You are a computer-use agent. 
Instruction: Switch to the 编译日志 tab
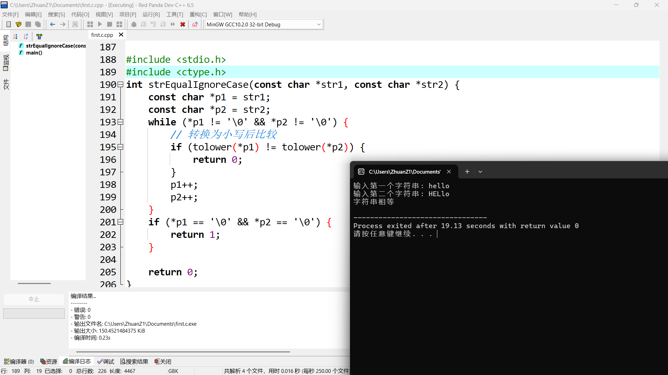coord(77,361)
